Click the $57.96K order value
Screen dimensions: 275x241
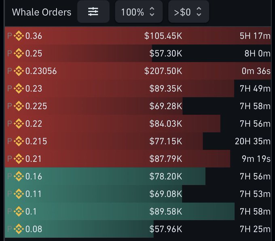pyautogui.click(x=166, y=229)
